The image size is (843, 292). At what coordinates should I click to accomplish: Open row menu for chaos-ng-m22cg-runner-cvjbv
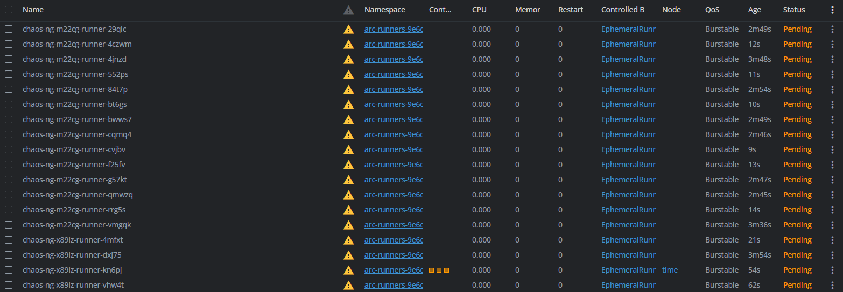pyautogui.click(x=833, y=149)
